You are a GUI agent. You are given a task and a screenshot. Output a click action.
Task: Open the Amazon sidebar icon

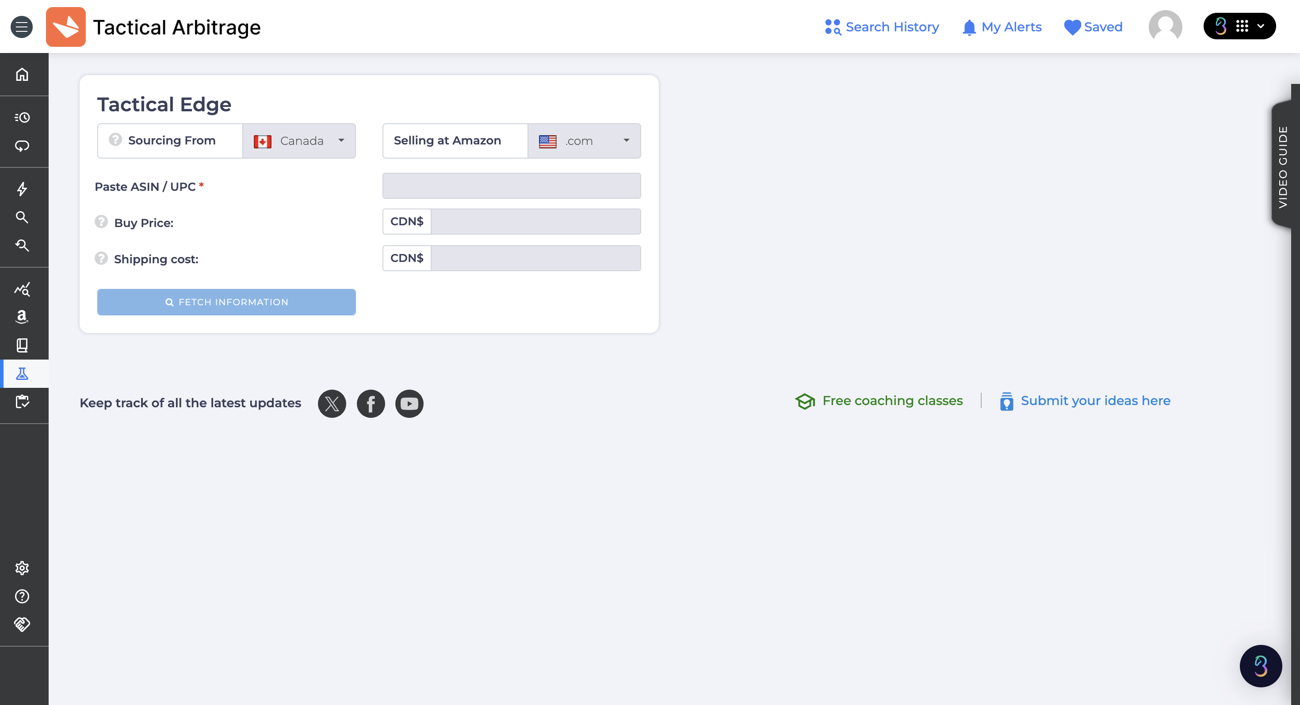tap(22, 317)
